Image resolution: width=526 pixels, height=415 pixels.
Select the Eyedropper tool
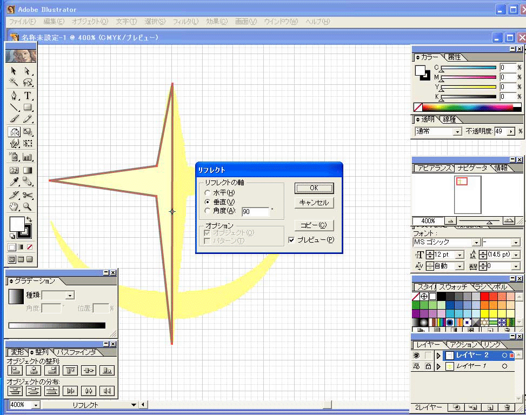[x=14, y=182]
